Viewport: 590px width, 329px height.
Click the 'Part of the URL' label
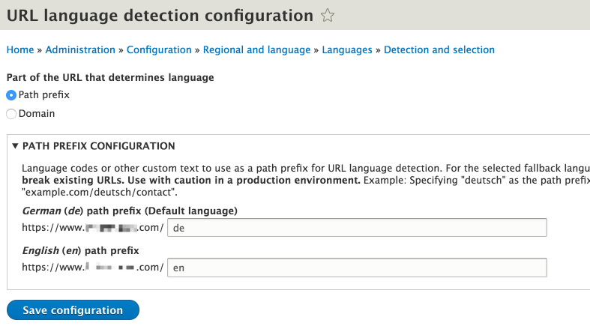[110, 77]
